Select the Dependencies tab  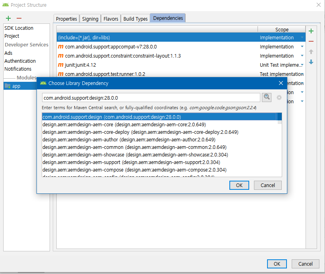pyautogui.click(x=168, y=18)
